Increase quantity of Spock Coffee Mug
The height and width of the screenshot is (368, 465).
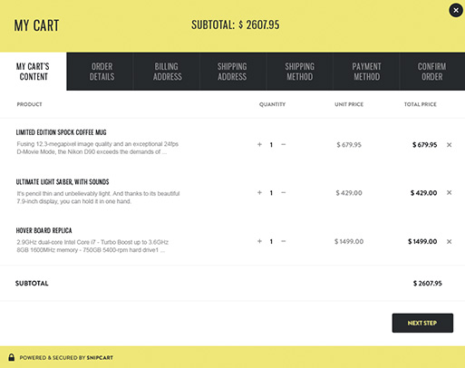click(259, 144)
